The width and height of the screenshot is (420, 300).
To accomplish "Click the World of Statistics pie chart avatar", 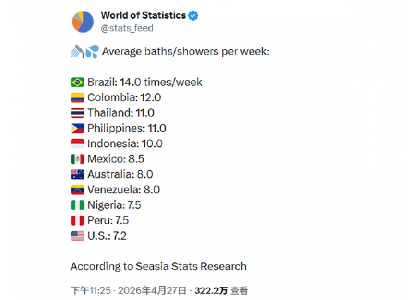I will tap(83, 22).
